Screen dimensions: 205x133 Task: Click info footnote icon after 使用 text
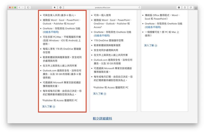click(151, 35)
